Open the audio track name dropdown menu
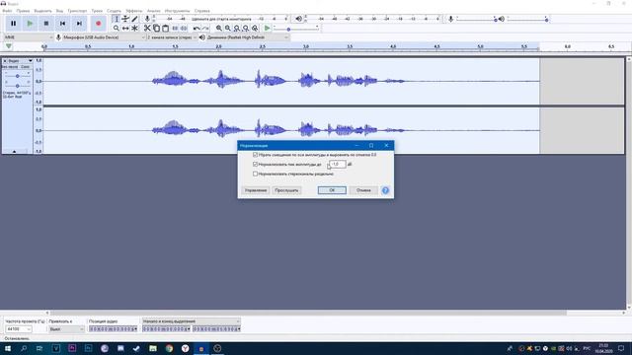Image resolution: width=632 pixels, height=355 pixels. [x=20, y=61]
